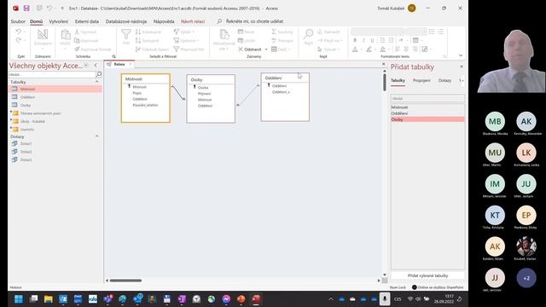Open the Schránka clipboard dialog launcher

point(113,56)
